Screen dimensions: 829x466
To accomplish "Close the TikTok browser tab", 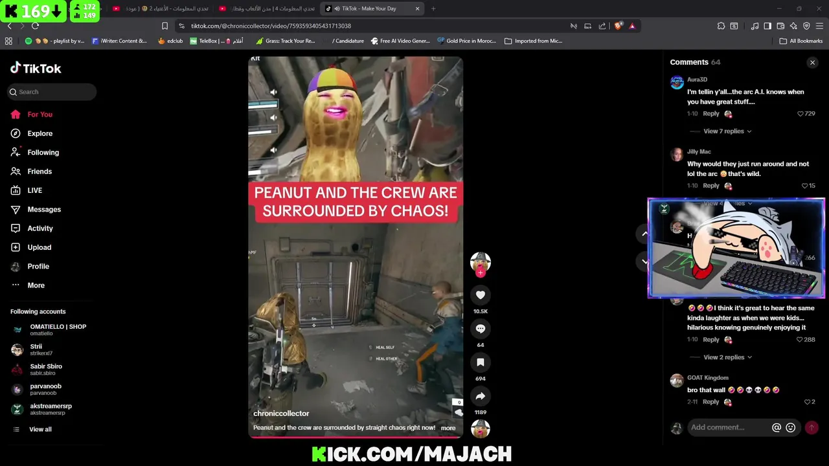I will tap(417, 8).
